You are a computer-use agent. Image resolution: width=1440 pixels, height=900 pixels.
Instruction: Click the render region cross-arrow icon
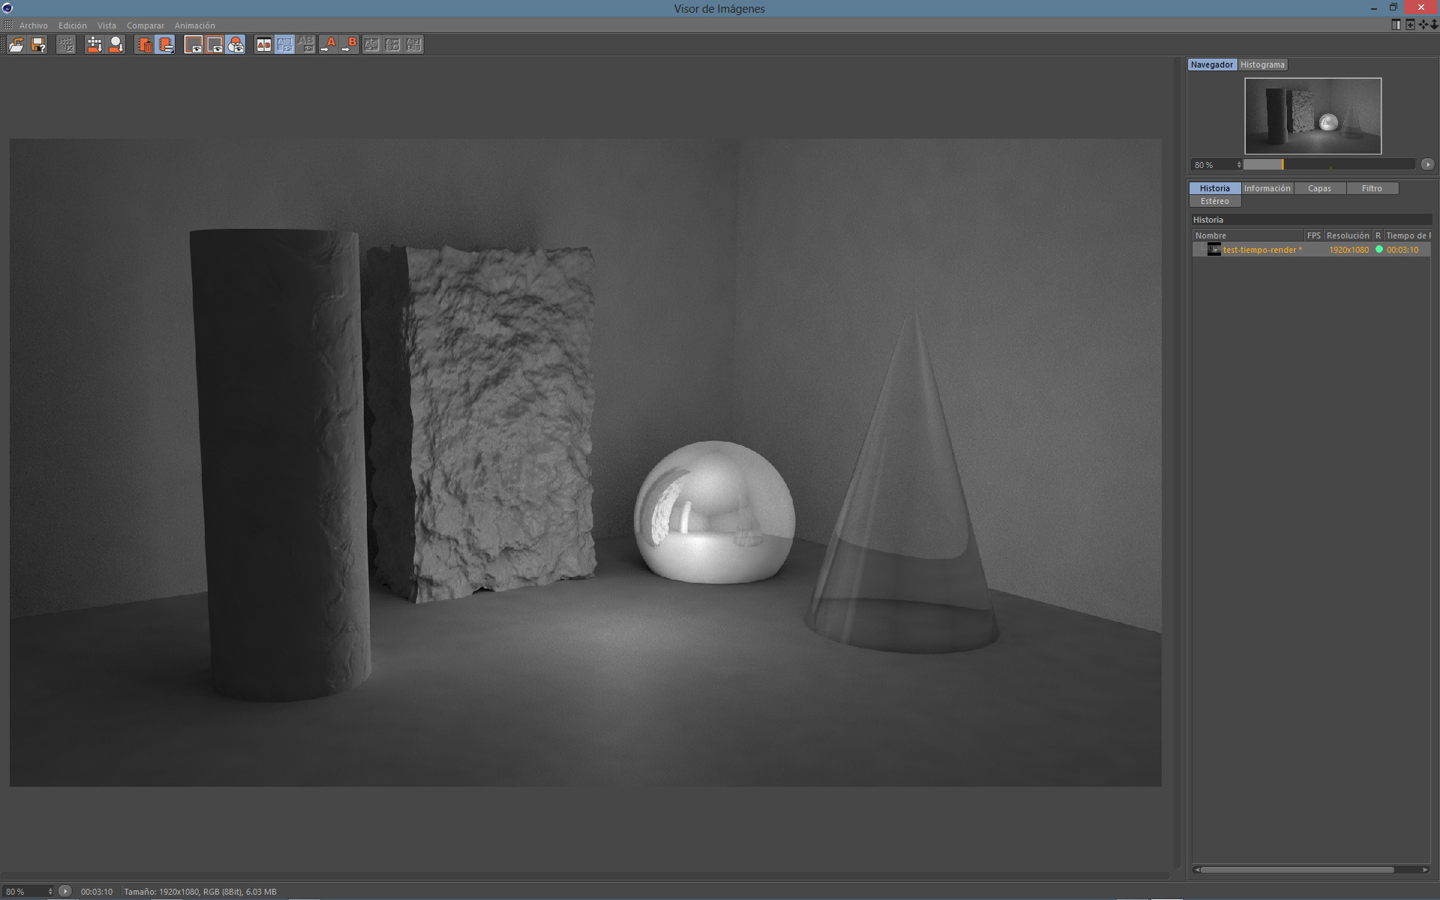click(x=94, y=45)
